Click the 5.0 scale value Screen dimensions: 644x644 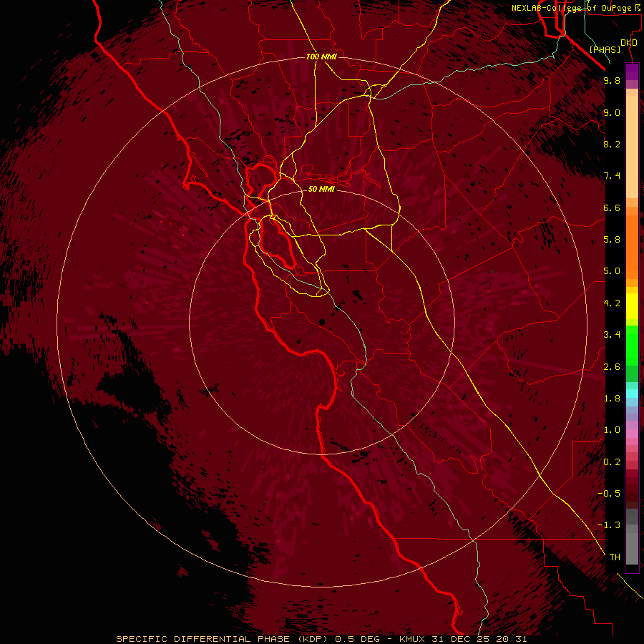coord(612,271)
